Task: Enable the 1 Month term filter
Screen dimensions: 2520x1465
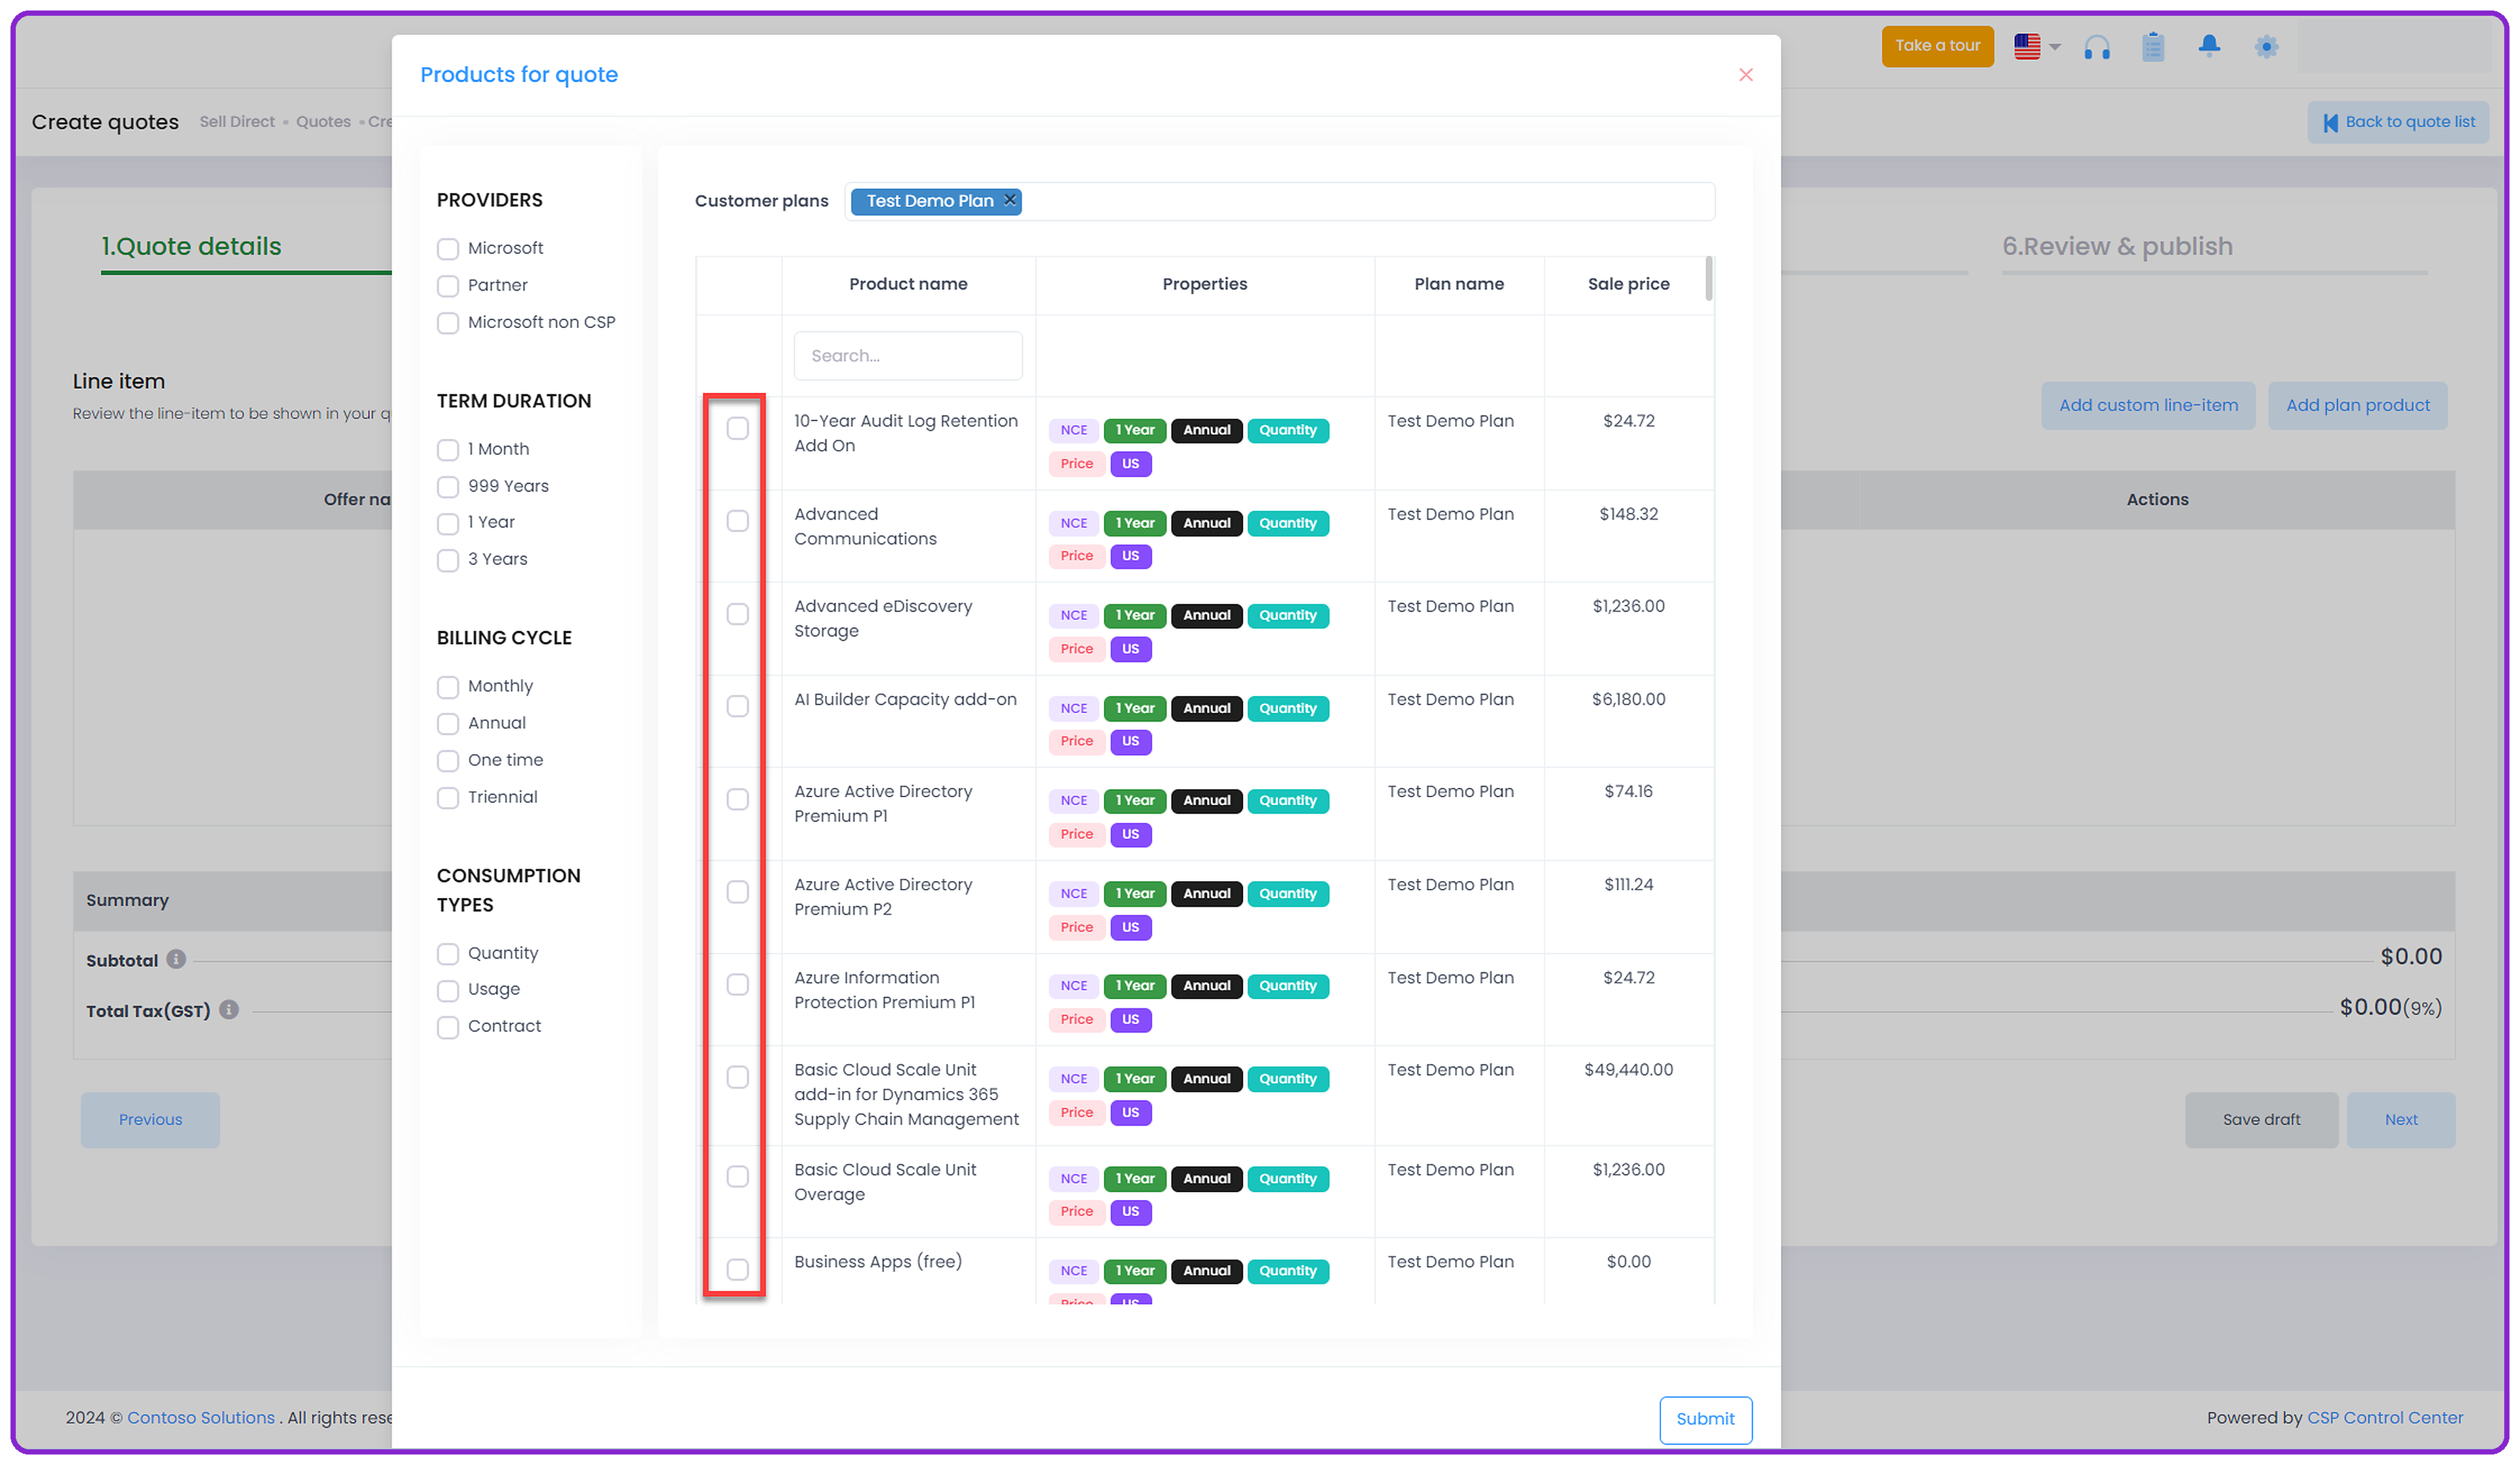Action: [448, 449]
